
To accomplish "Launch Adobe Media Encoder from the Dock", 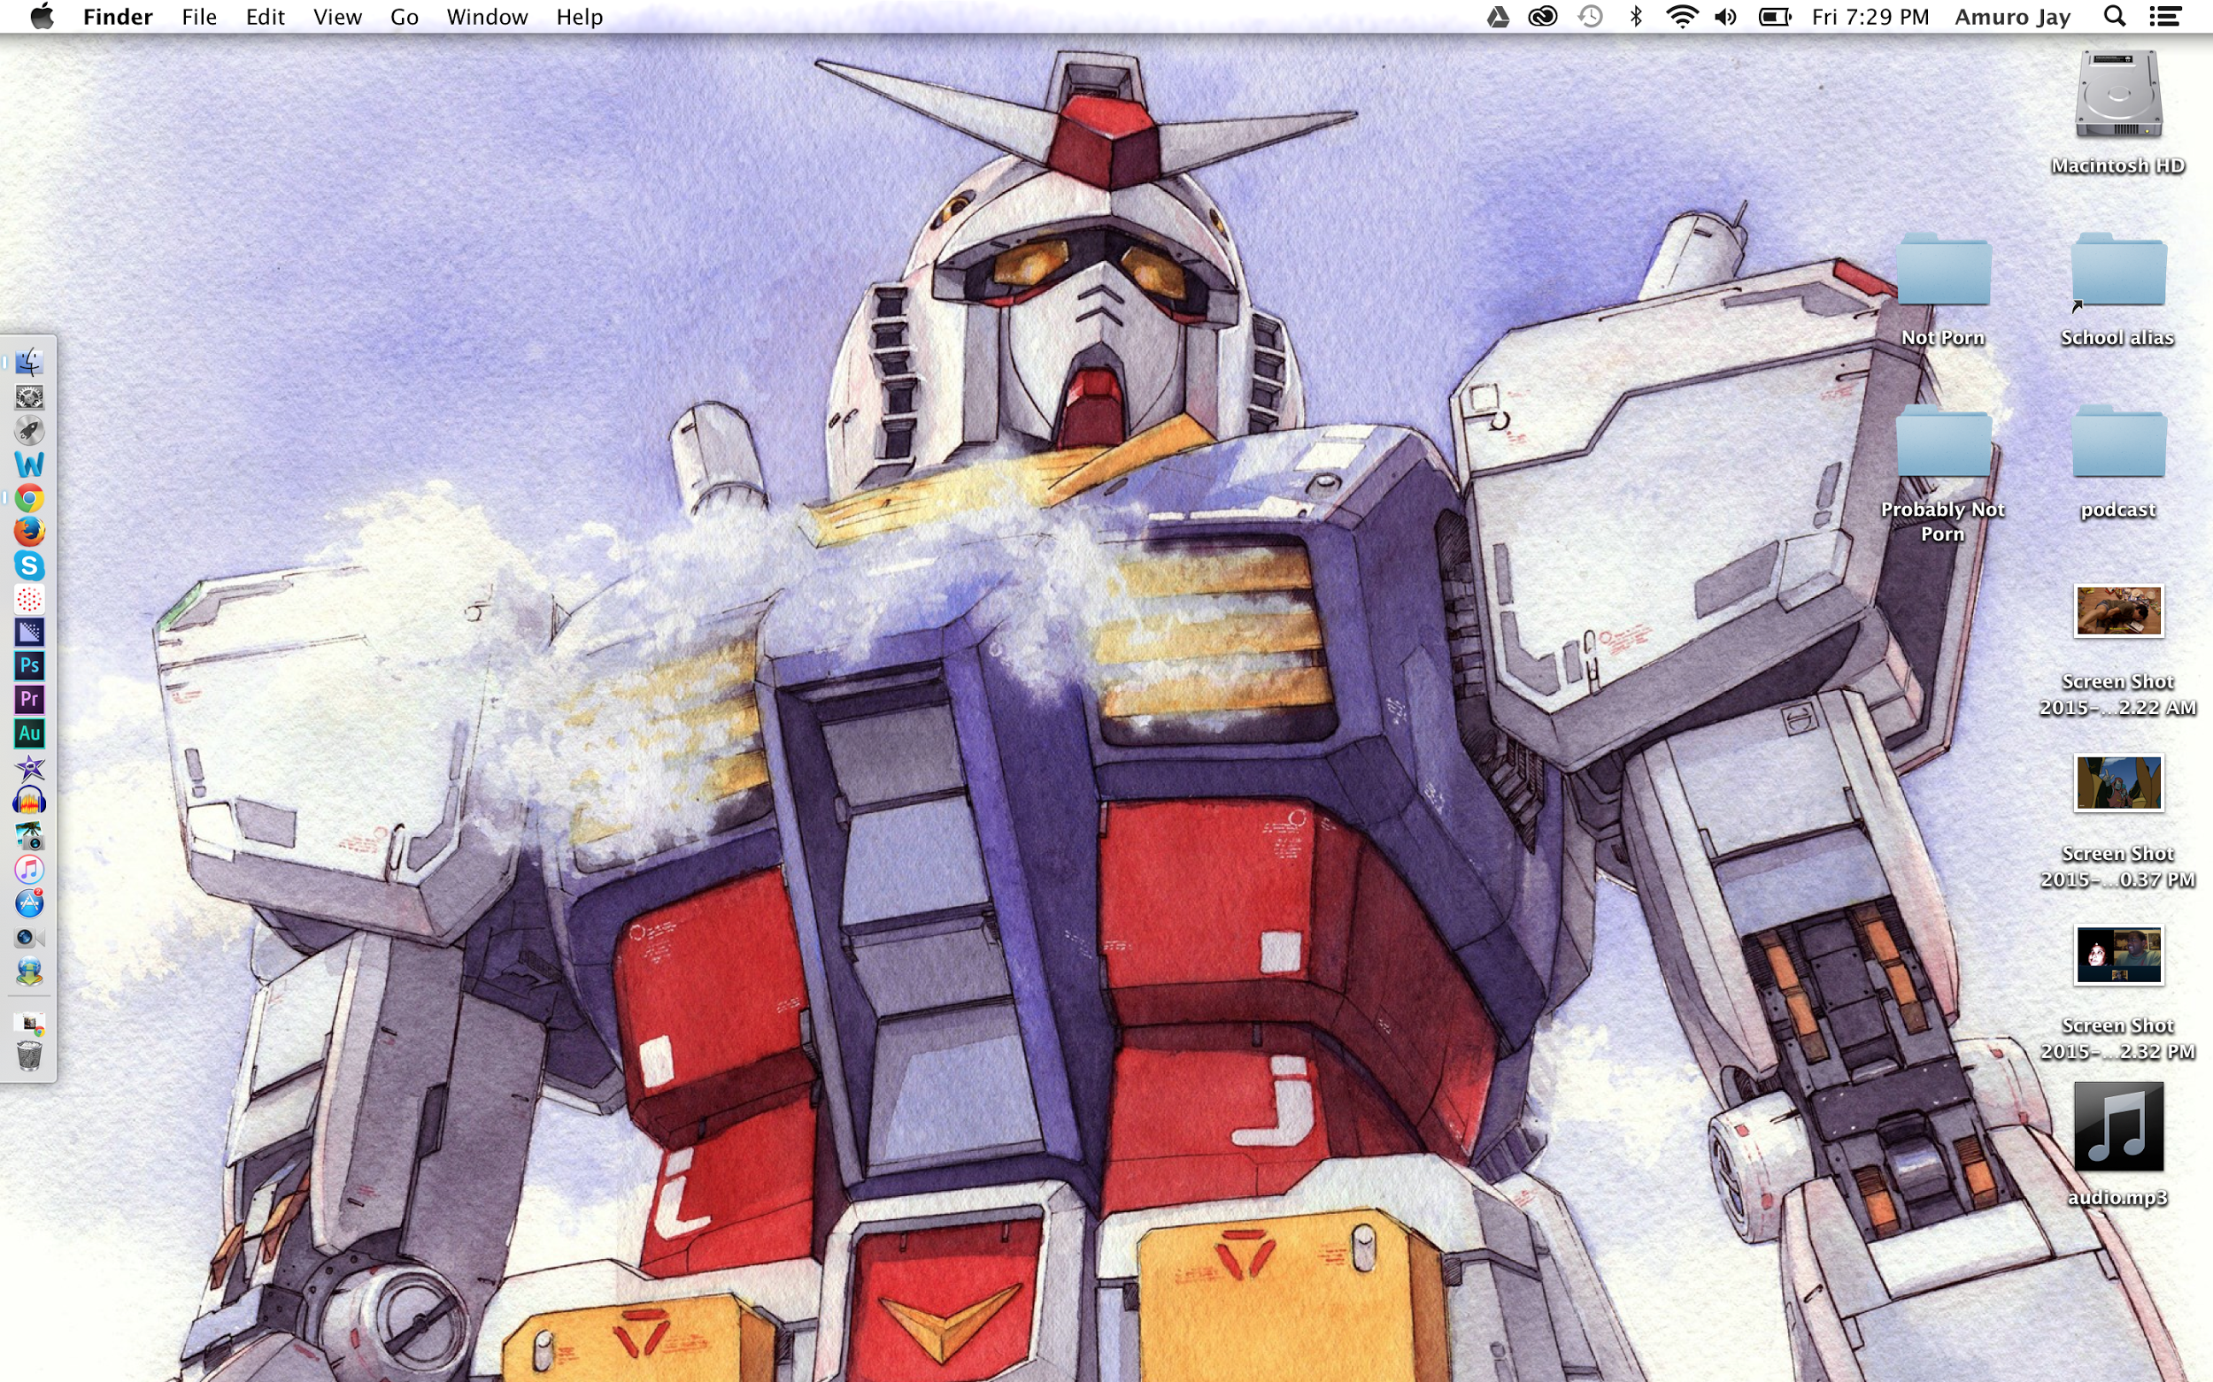I will 29,633.
